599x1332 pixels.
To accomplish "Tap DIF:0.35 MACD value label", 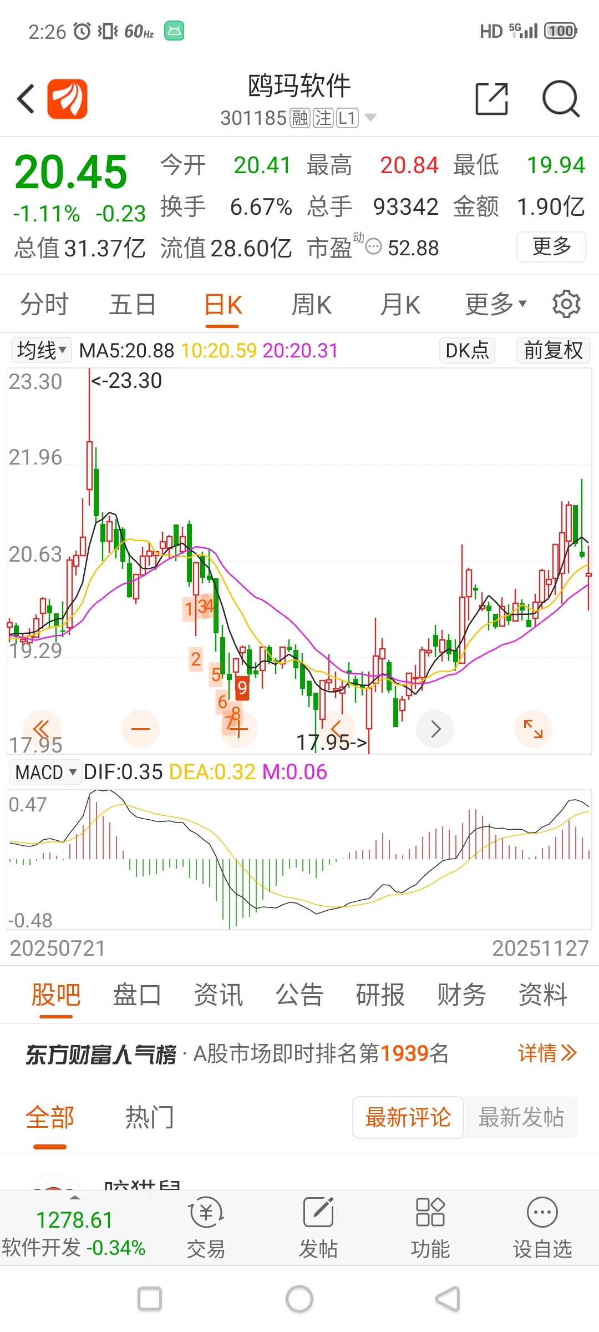I will [123, 772].
